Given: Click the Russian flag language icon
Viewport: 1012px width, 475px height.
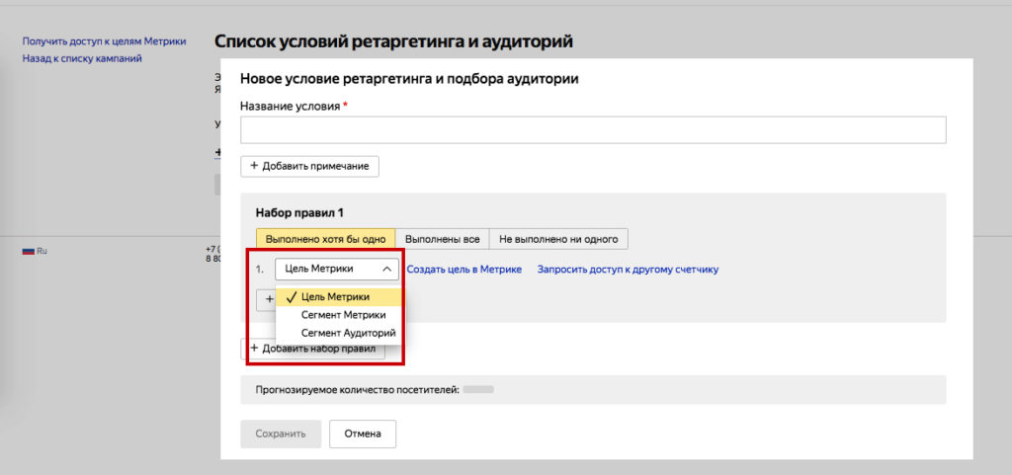Looking at the screenshot, I should click(x=28, y=252).
